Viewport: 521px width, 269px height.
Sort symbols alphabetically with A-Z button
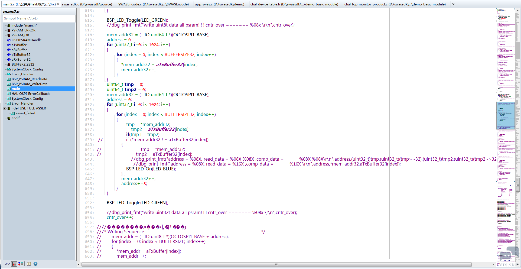pyautogui.click(x=7, y=264)
